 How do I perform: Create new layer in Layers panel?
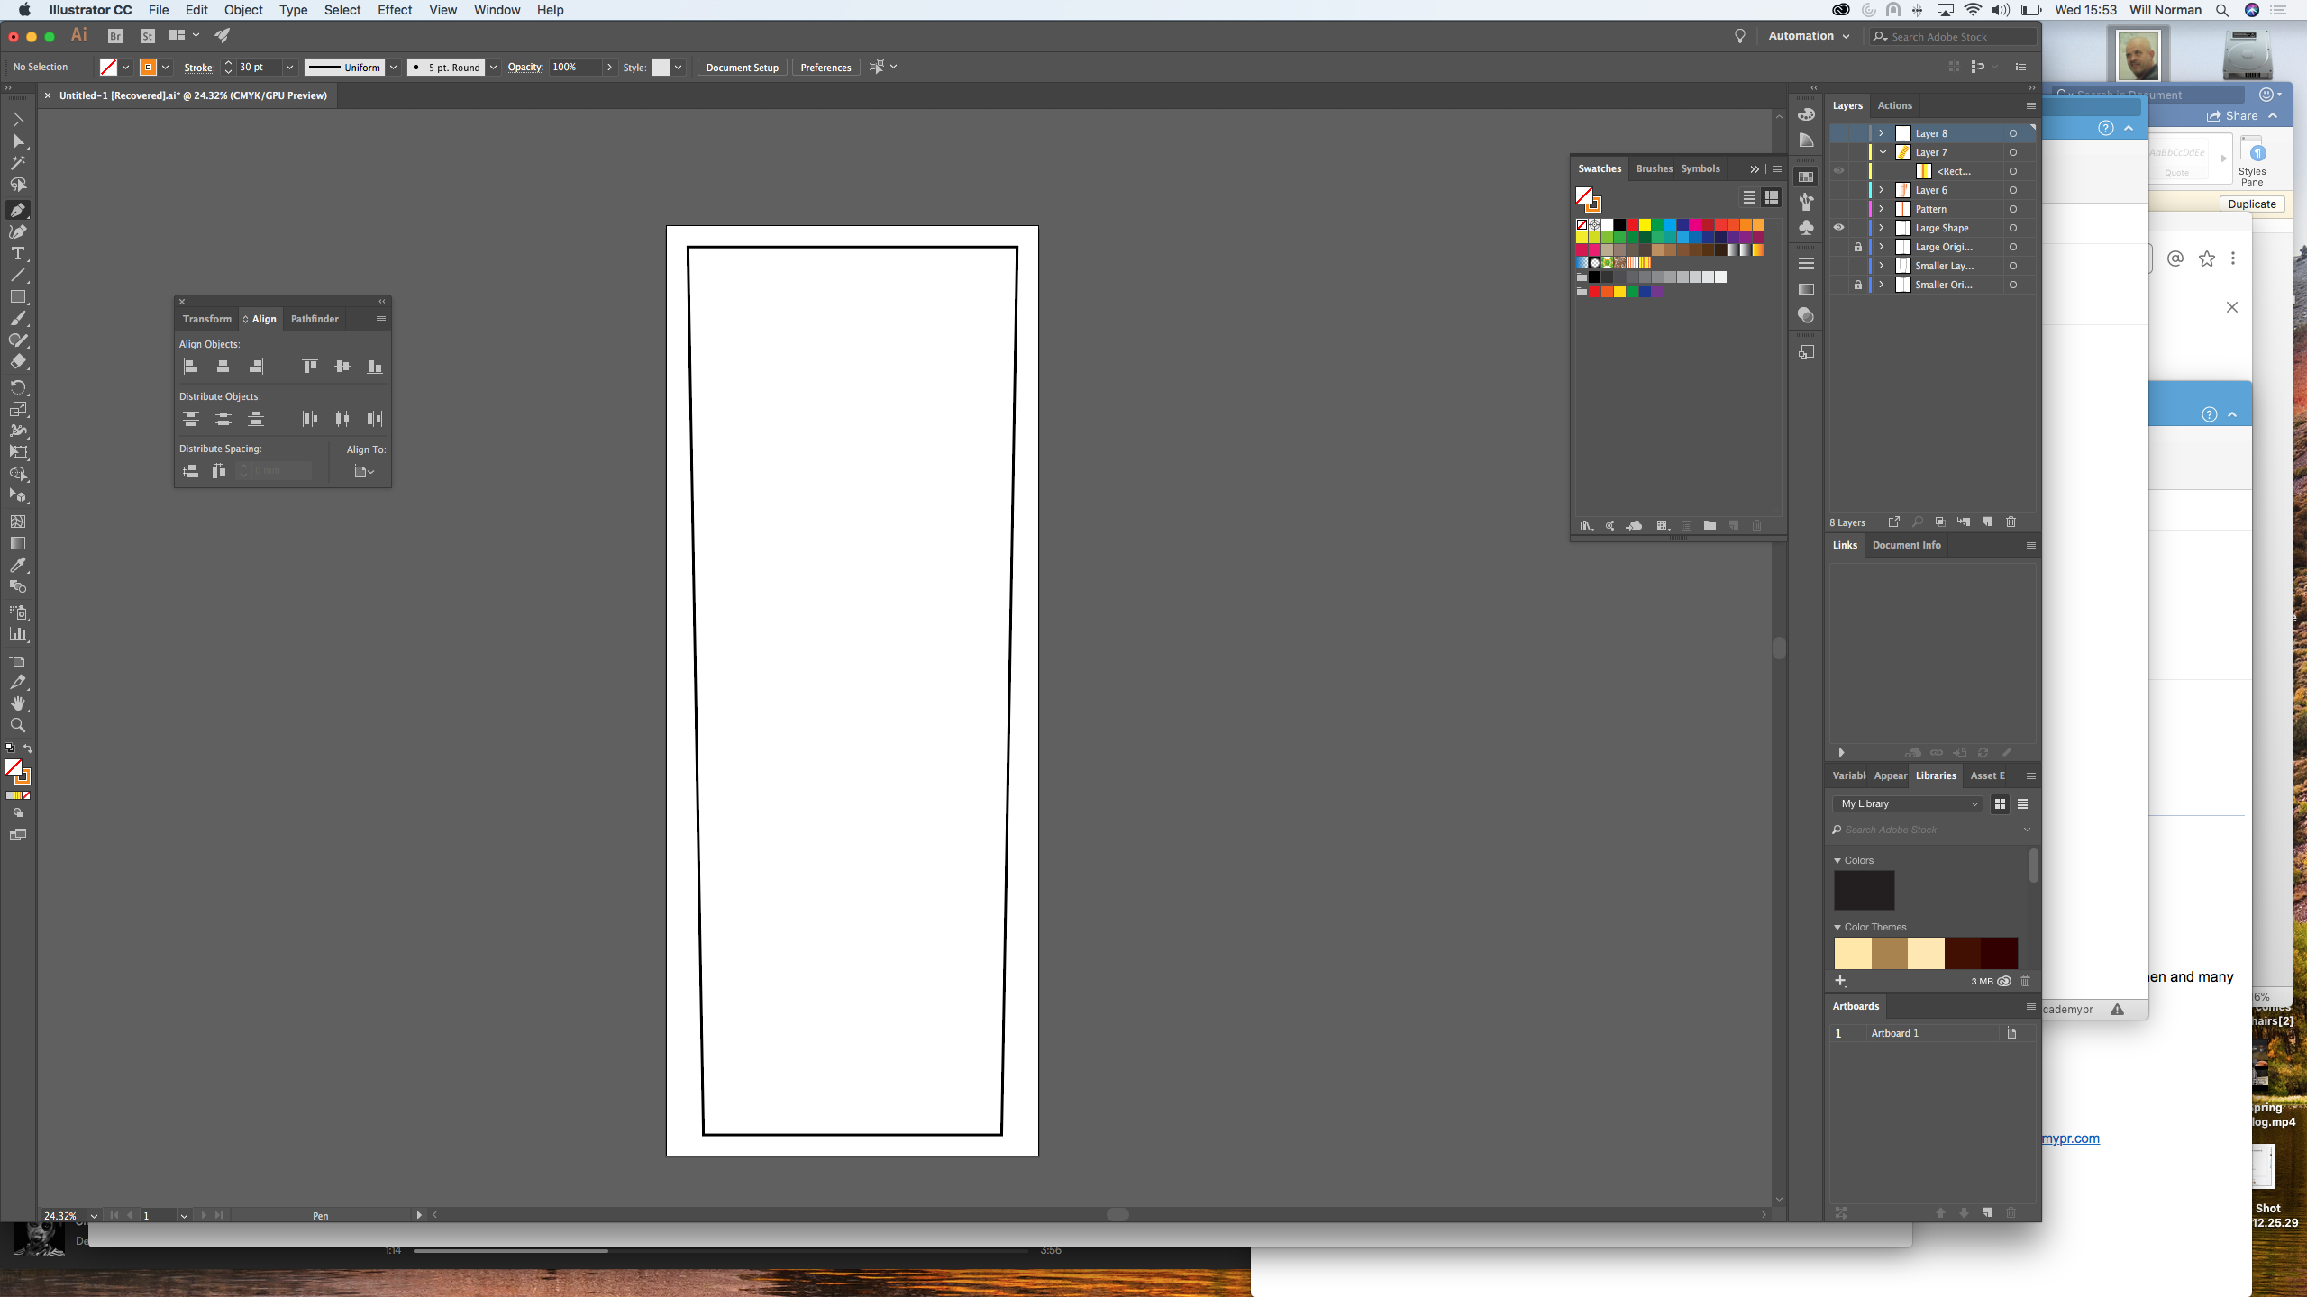pos(1988,522)
